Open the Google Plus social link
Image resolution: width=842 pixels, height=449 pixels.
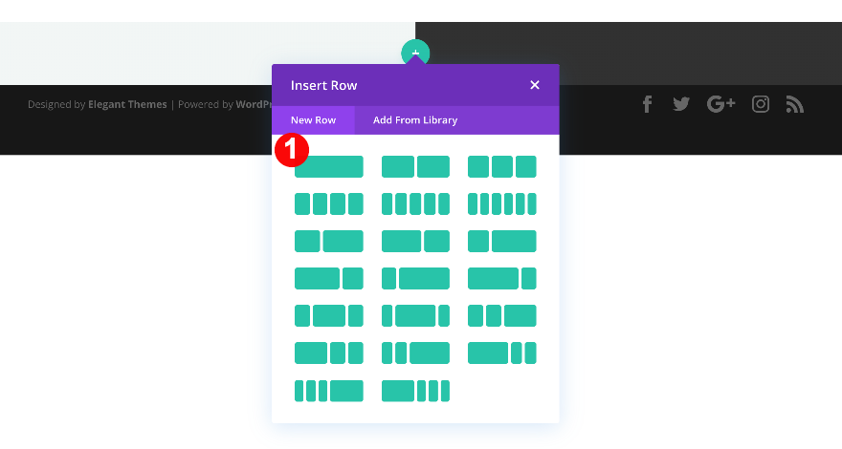pyautogui.click(x=720, y=104)
